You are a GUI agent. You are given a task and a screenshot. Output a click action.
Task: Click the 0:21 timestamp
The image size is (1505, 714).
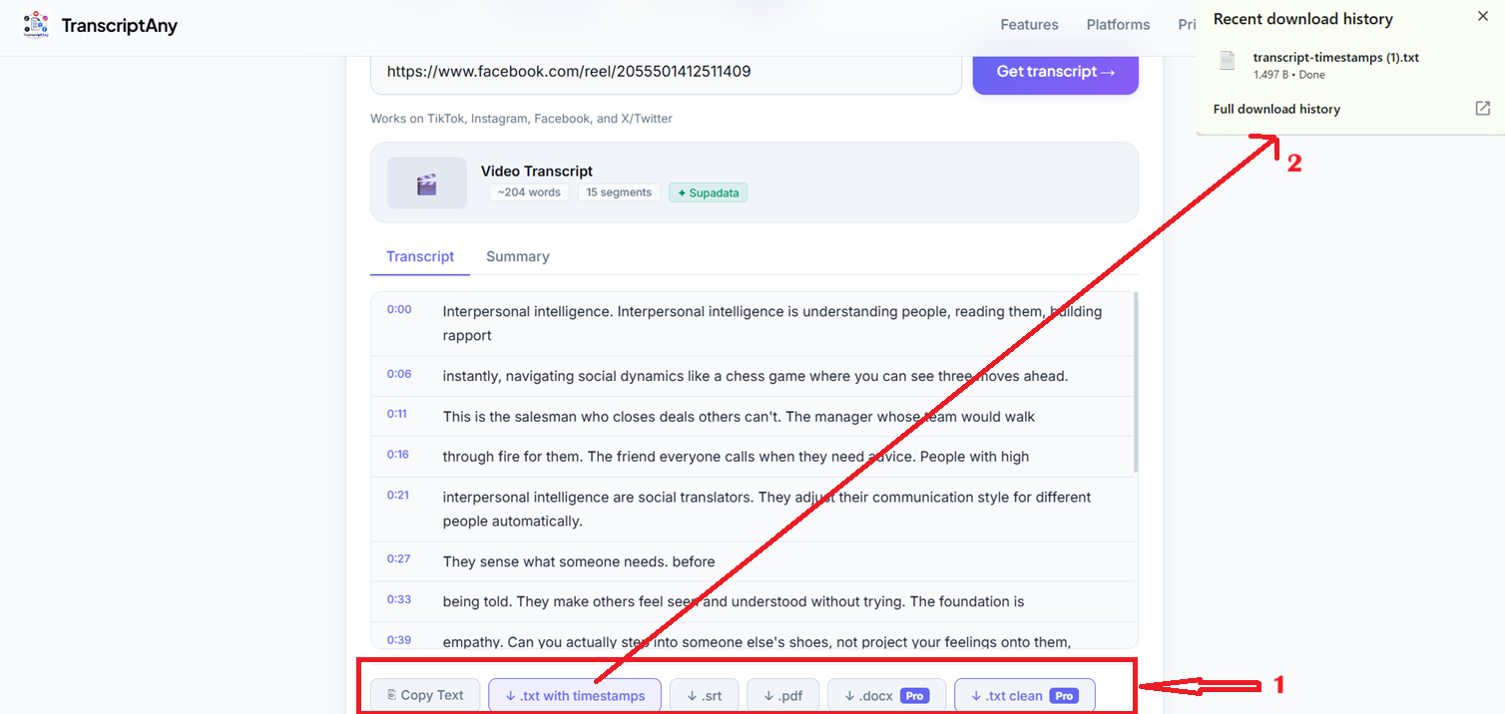[x=398, y=495]
